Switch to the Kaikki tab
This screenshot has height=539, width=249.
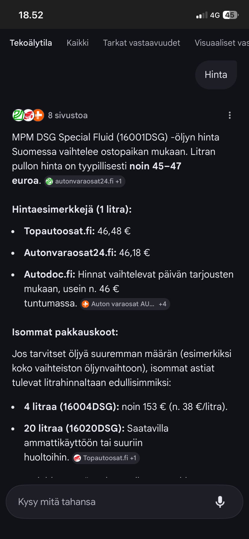coord(77,43)
